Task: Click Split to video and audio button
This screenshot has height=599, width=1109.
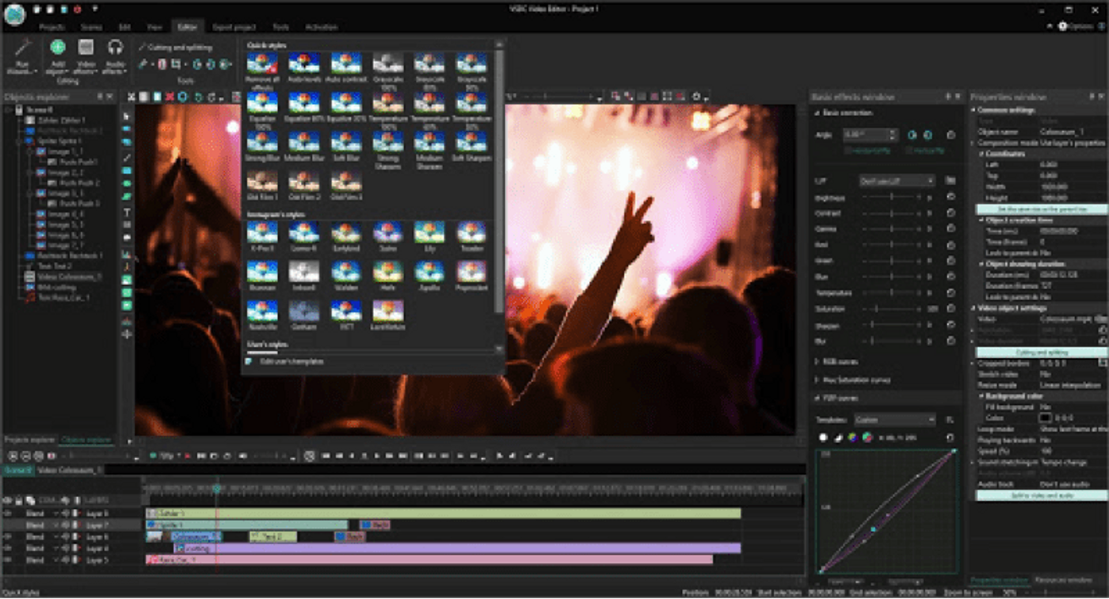Action: tap(1041, 495)
